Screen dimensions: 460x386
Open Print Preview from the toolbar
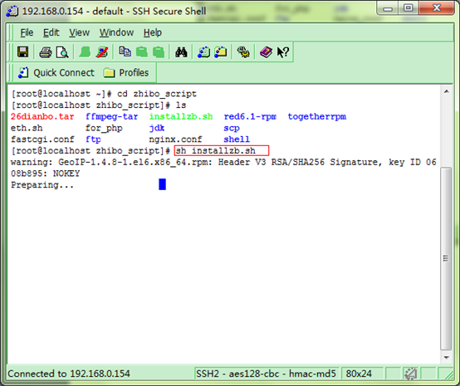(62, 52)
